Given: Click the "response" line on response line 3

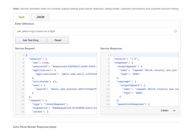Looking at the screenshot, I should pos(123,63).
